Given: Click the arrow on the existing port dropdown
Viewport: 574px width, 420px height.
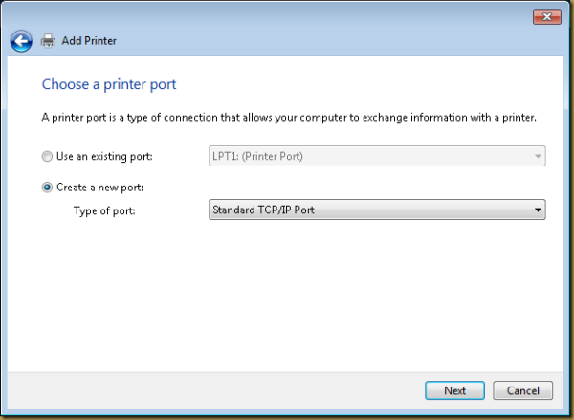Looking at the screenshot, I should [x=538, y=156].
